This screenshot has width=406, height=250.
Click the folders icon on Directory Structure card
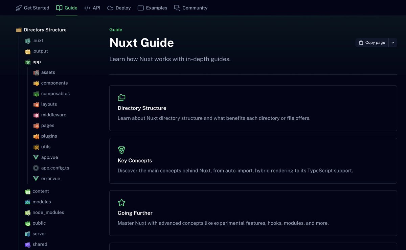(121, 97)
